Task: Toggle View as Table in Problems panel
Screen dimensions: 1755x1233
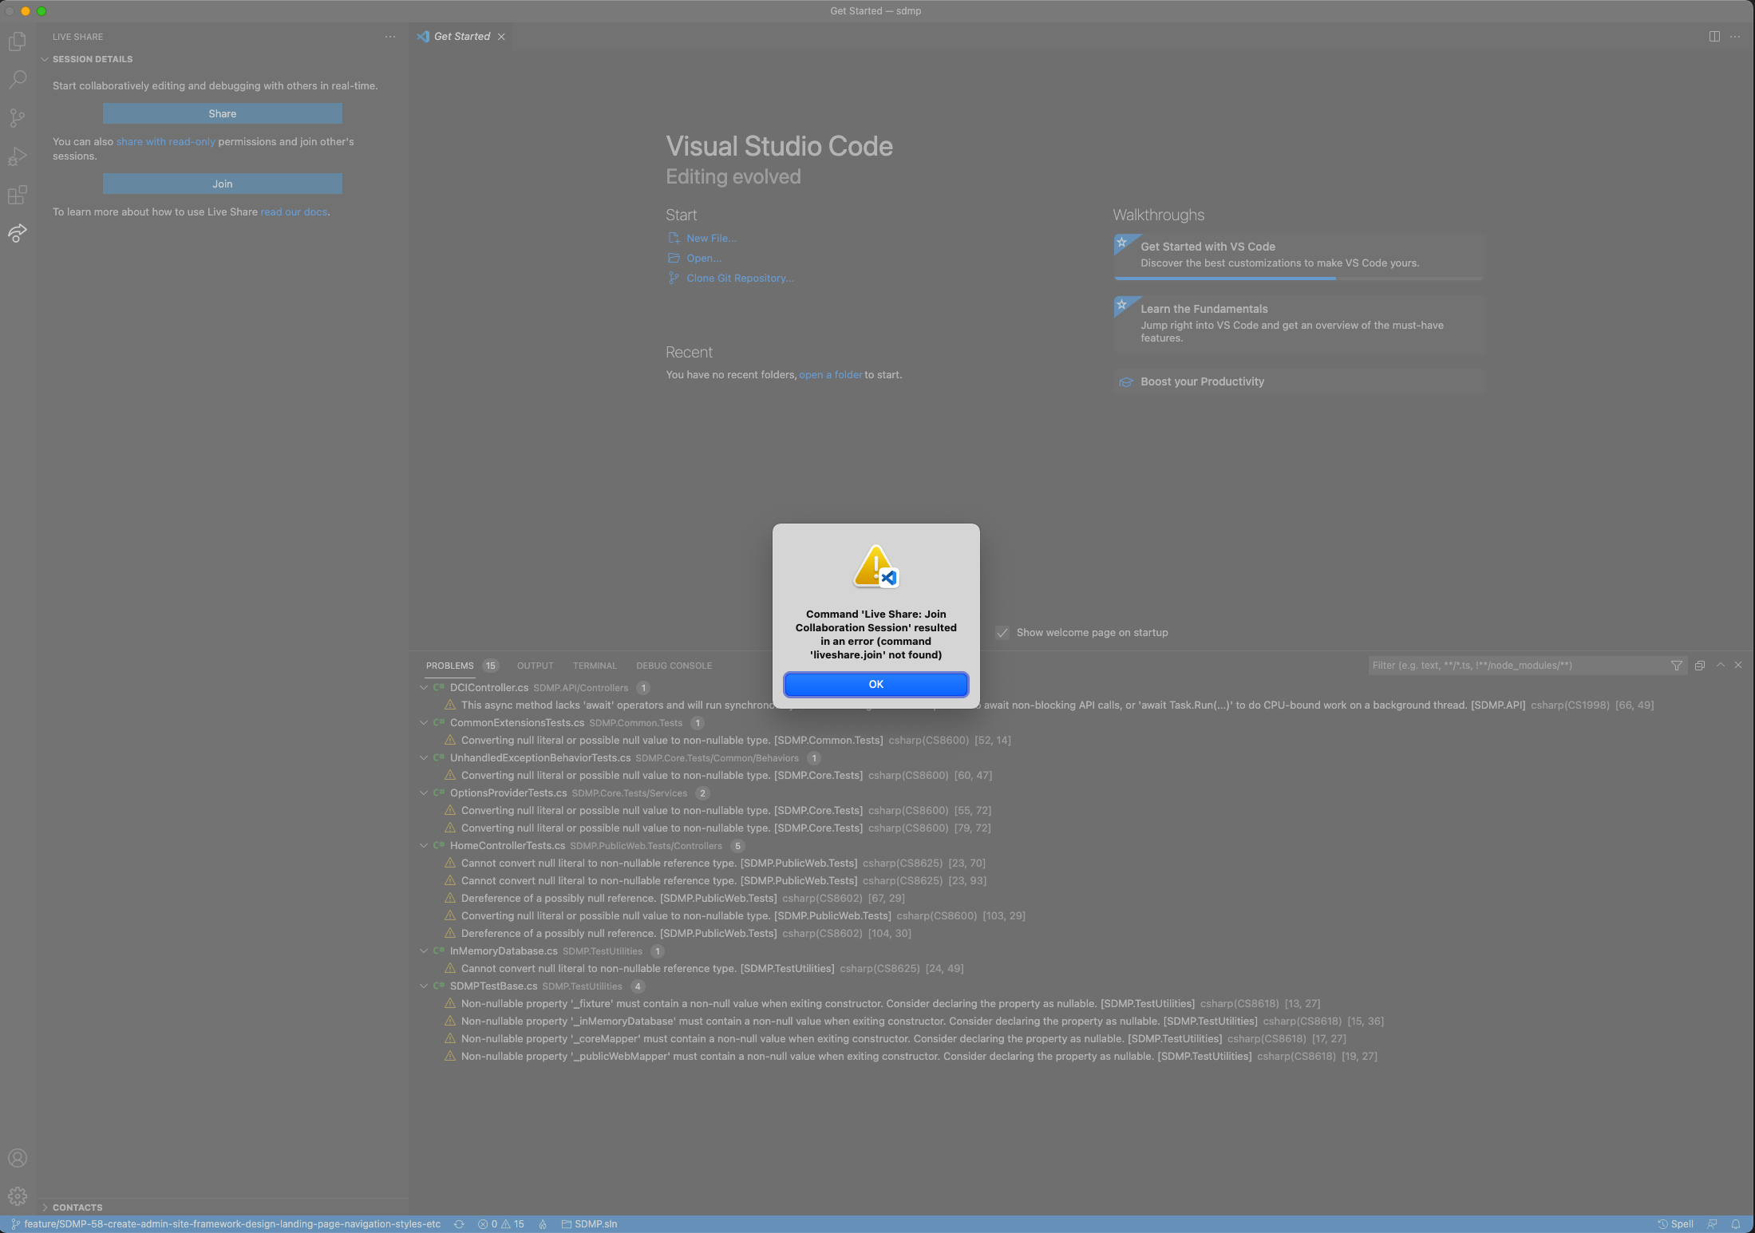Action: point(1700,665)
